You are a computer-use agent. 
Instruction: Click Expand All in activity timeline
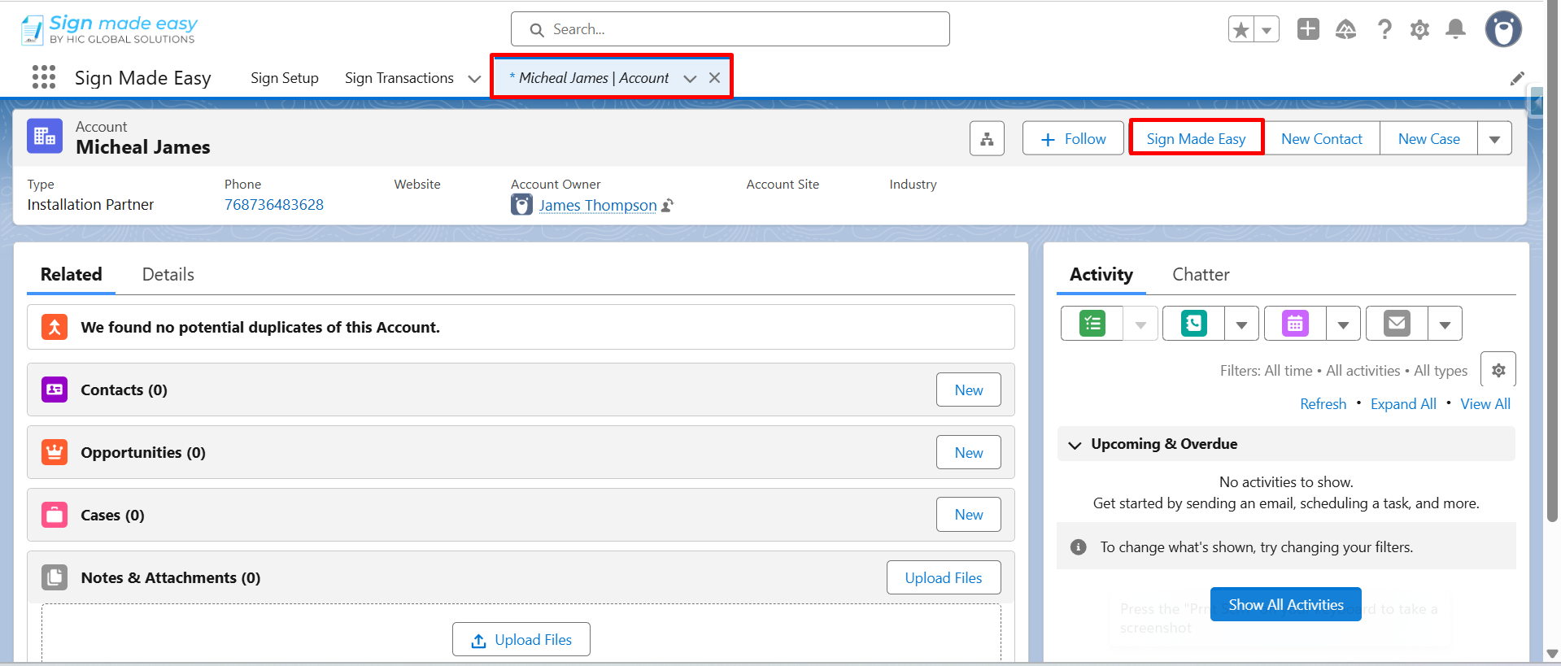1403,404
